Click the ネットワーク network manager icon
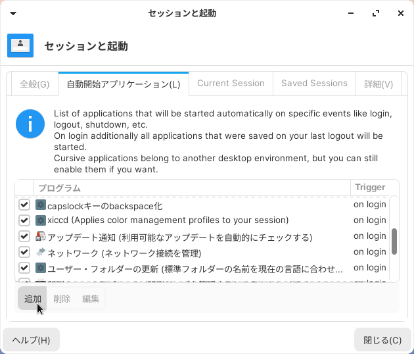Screen dimensions: 414x354 (41, 252)
